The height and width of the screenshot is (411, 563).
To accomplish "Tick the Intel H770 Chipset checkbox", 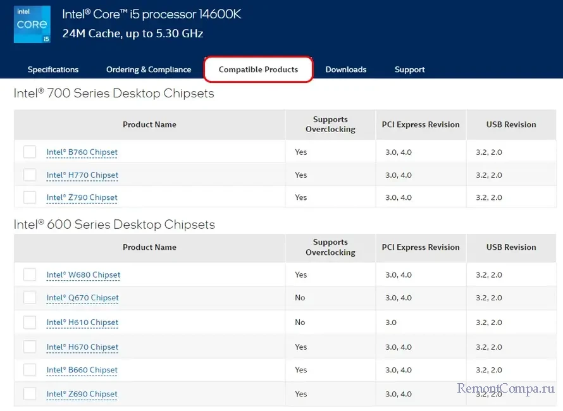I will click(30, 175).
